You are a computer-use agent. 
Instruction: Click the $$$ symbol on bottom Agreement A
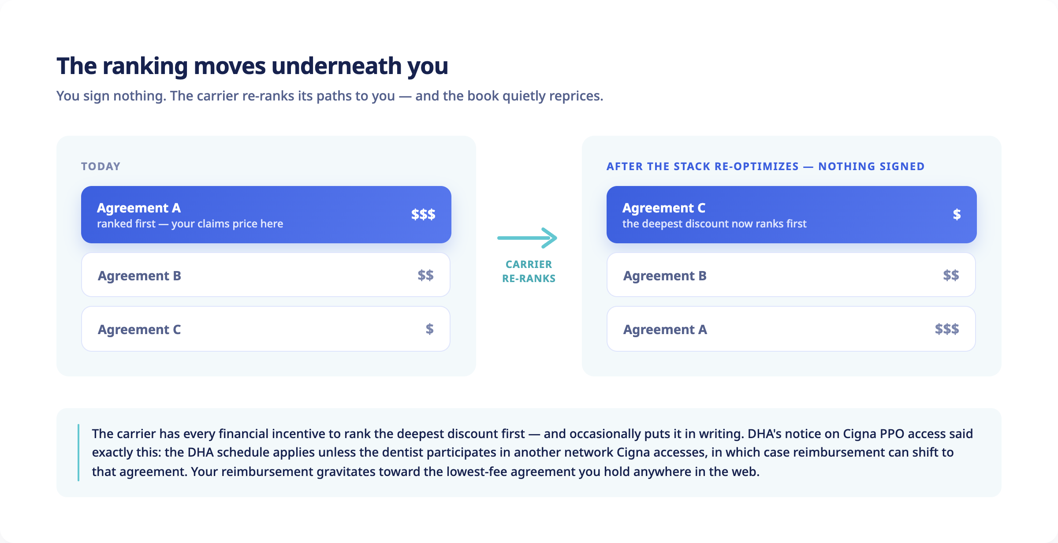point(947,329)
